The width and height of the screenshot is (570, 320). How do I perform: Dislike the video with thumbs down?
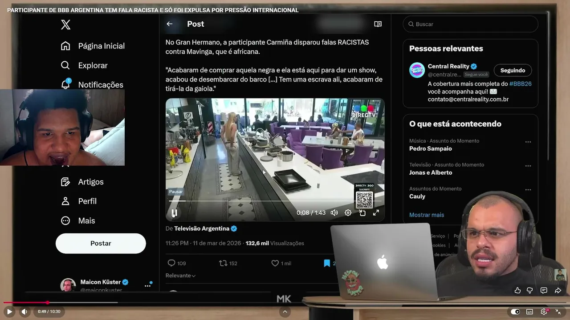pos(530,290)
